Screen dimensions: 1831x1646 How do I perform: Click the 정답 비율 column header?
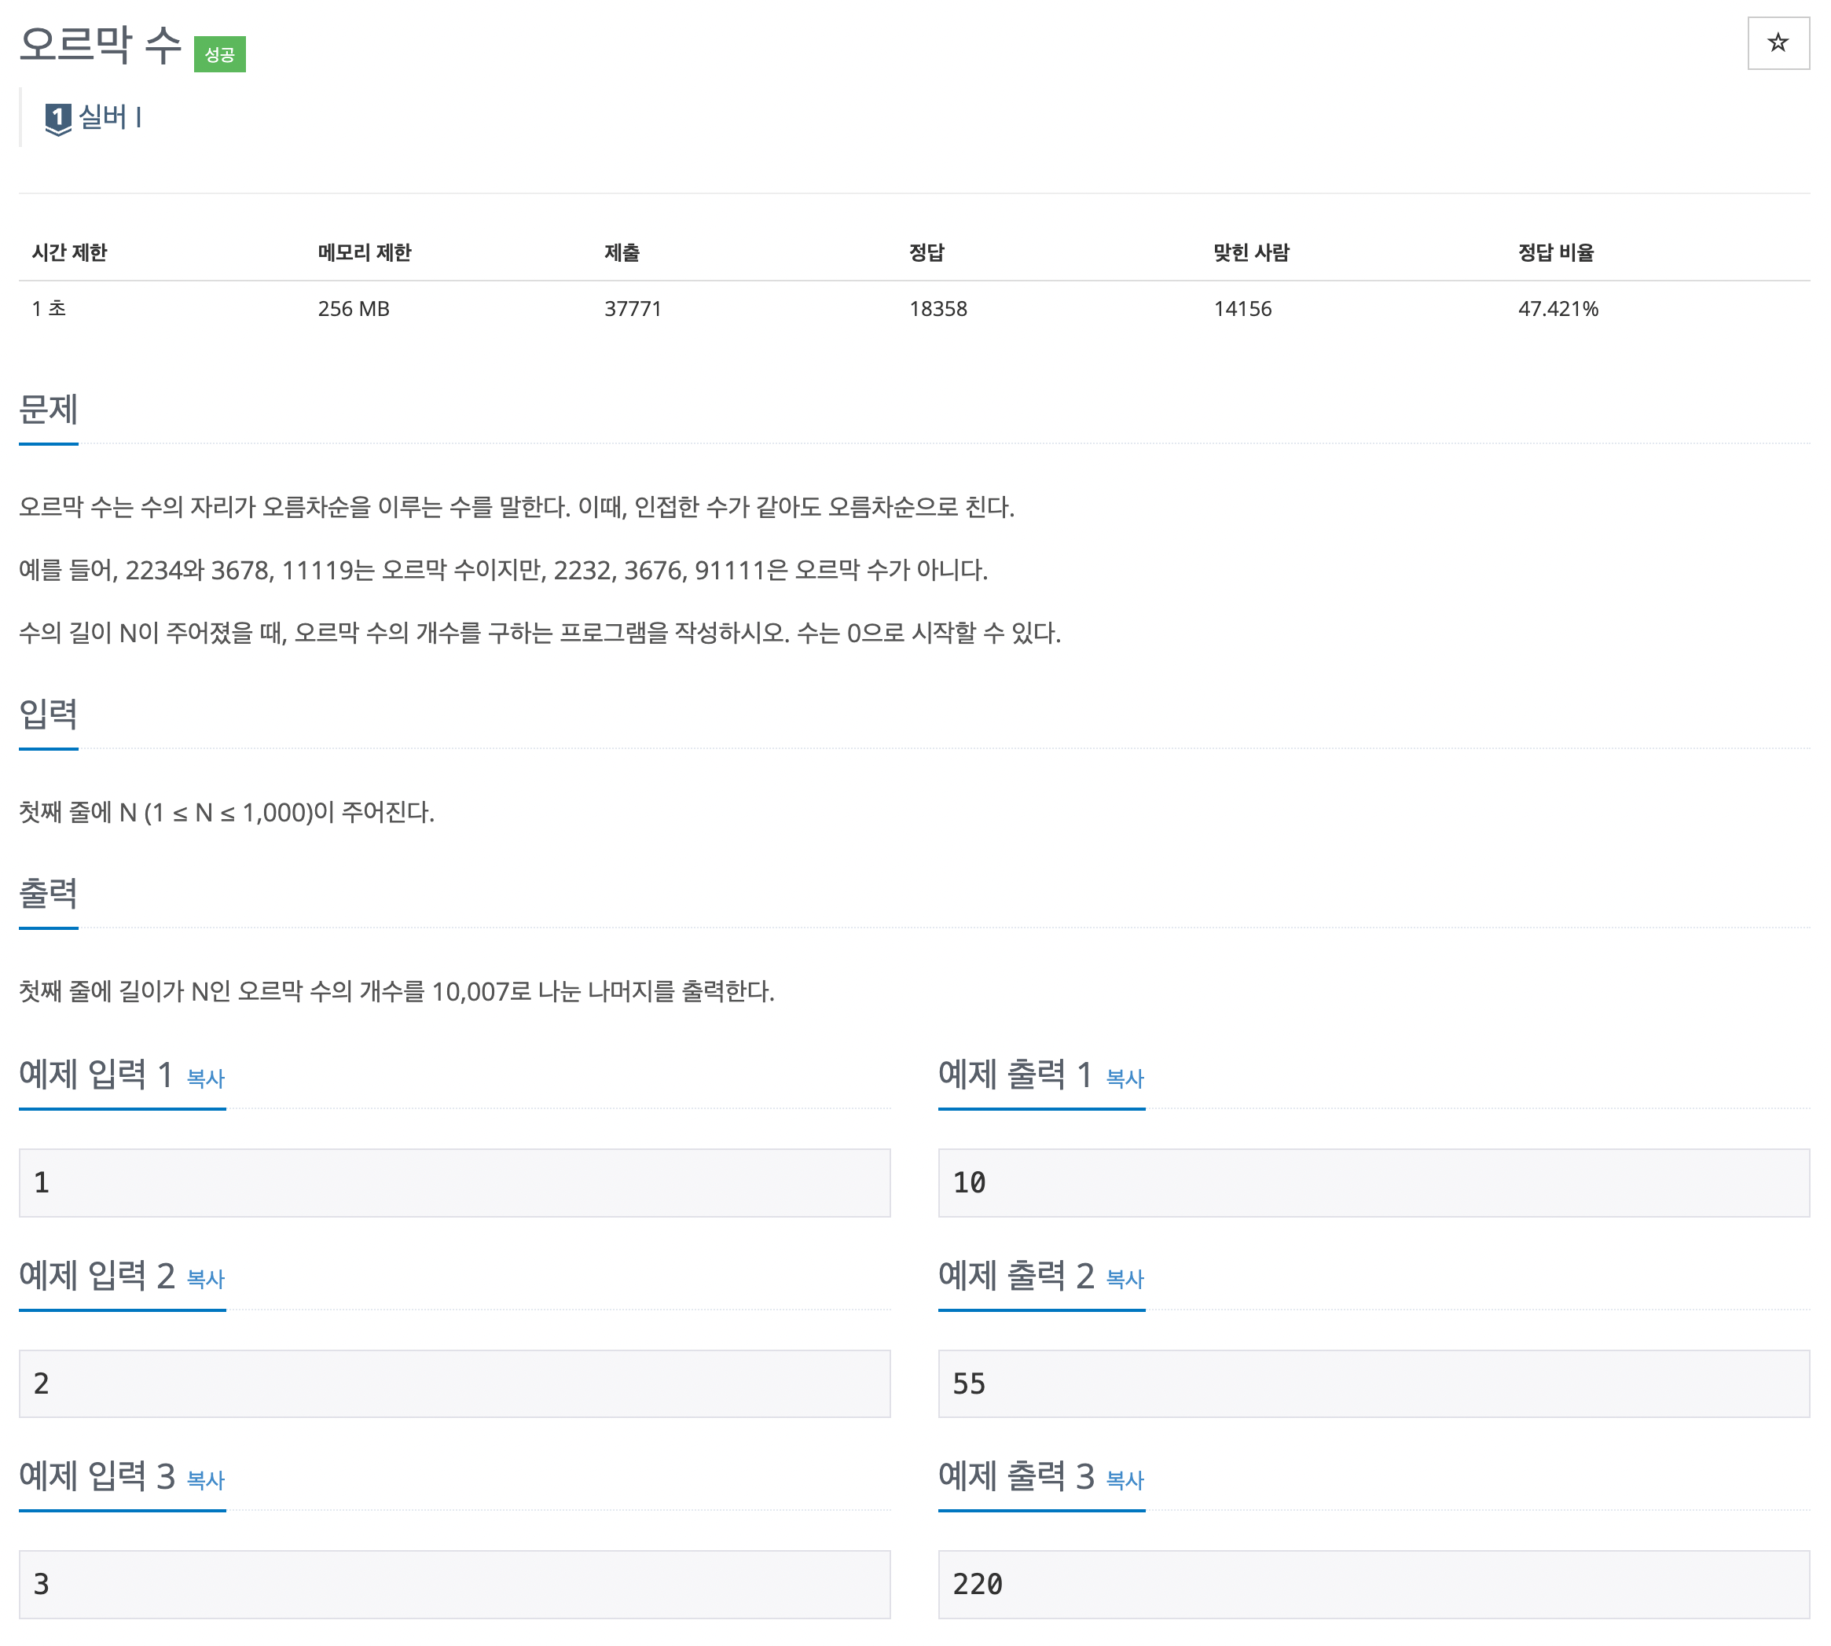click(x=1555, y=252)
